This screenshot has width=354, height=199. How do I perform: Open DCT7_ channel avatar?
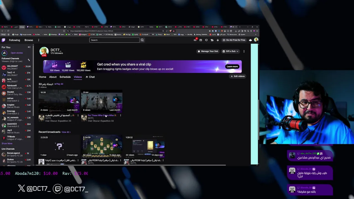44,51
